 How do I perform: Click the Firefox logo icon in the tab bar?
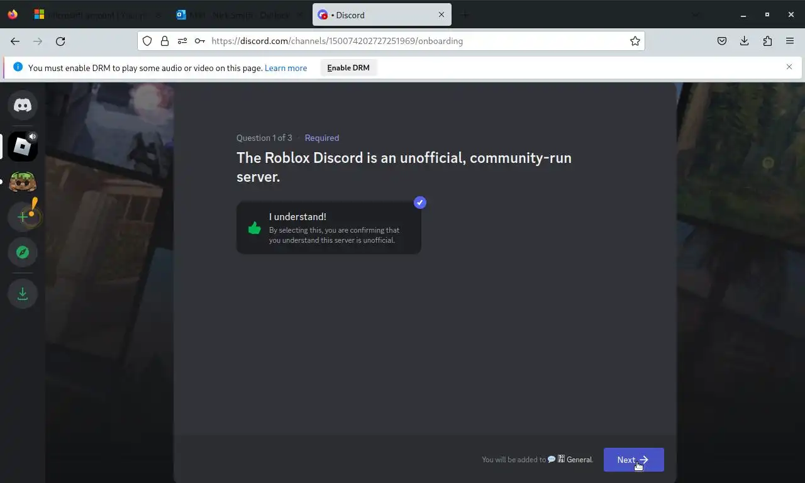point(13,14)
